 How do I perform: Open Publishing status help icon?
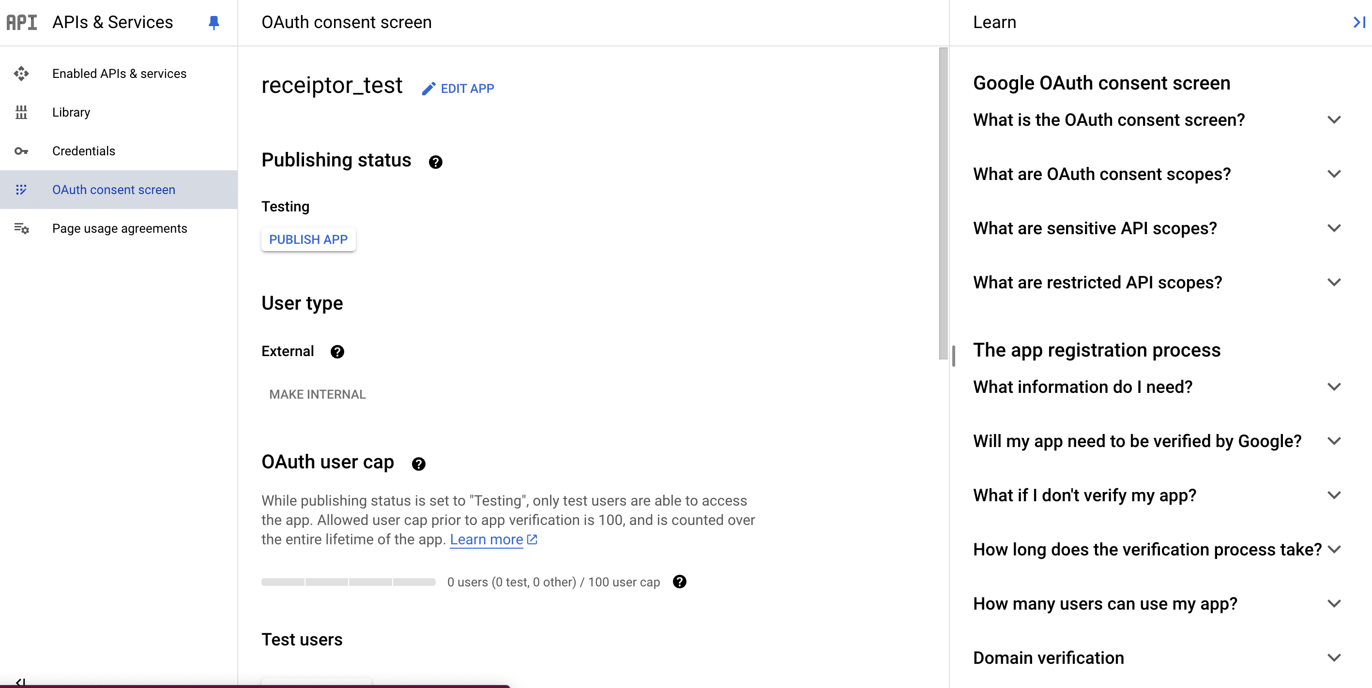pyautogui.click(x=436, y=162)
